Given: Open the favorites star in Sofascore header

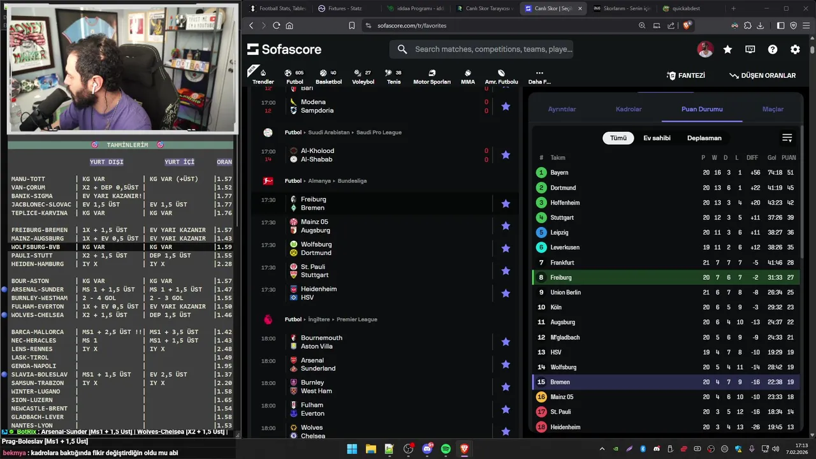Looking at the screenshot, I should tap(727, 49).
